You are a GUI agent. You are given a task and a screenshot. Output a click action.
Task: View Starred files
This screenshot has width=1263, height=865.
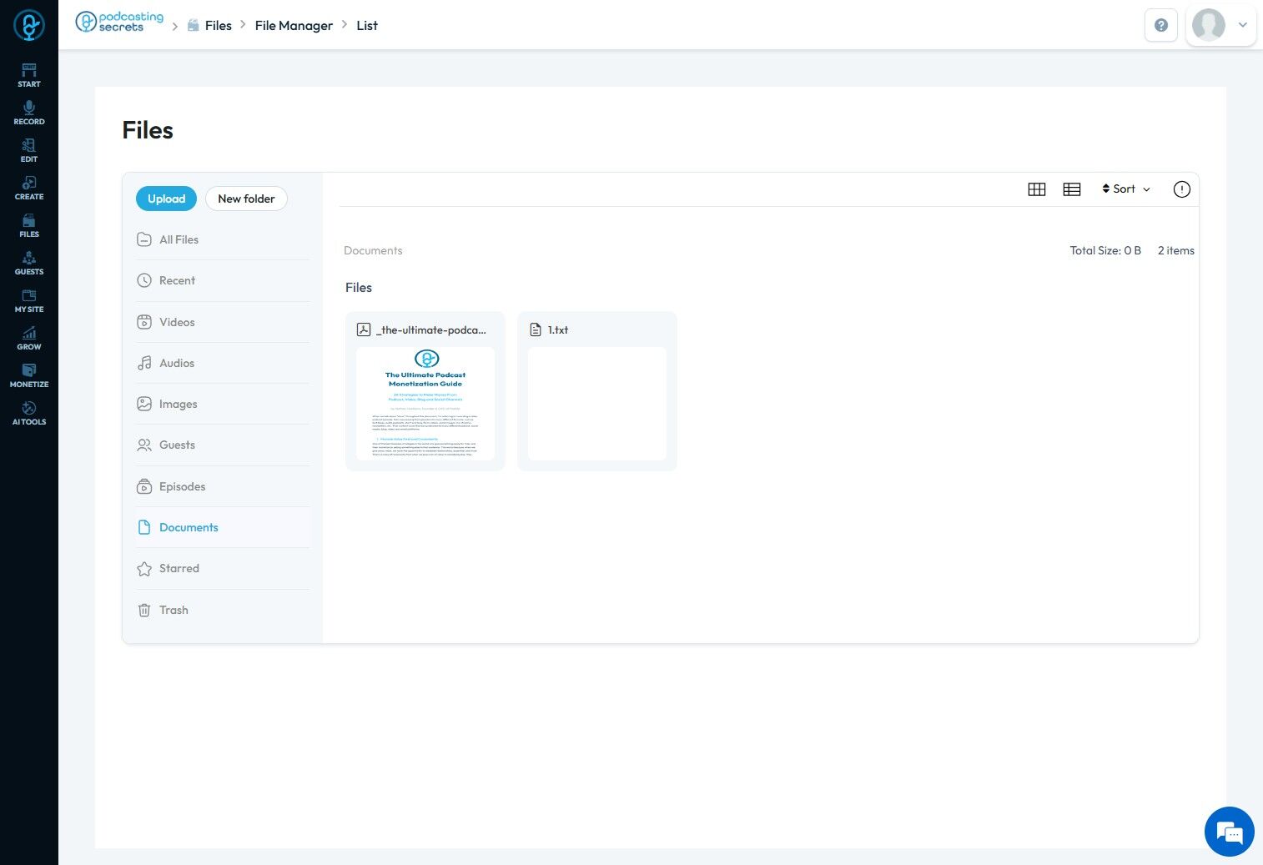click(x=223, y=568)
